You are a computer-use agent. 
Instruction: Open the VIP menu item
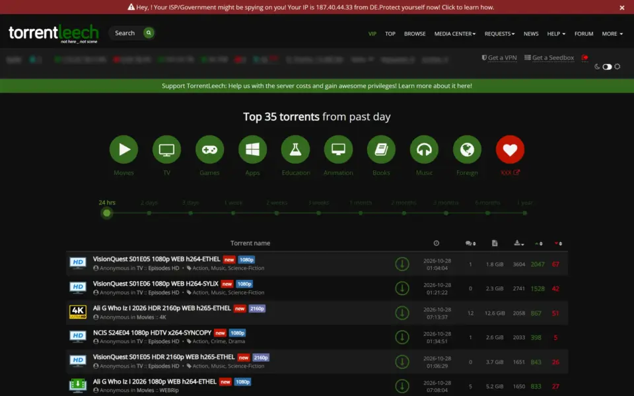pyautogui.click(x=372, y=34)
